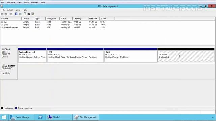Sort by the Capacity column header
This screenshot has height=121, width=216.
pyautogui.click(x=80, y=19)
